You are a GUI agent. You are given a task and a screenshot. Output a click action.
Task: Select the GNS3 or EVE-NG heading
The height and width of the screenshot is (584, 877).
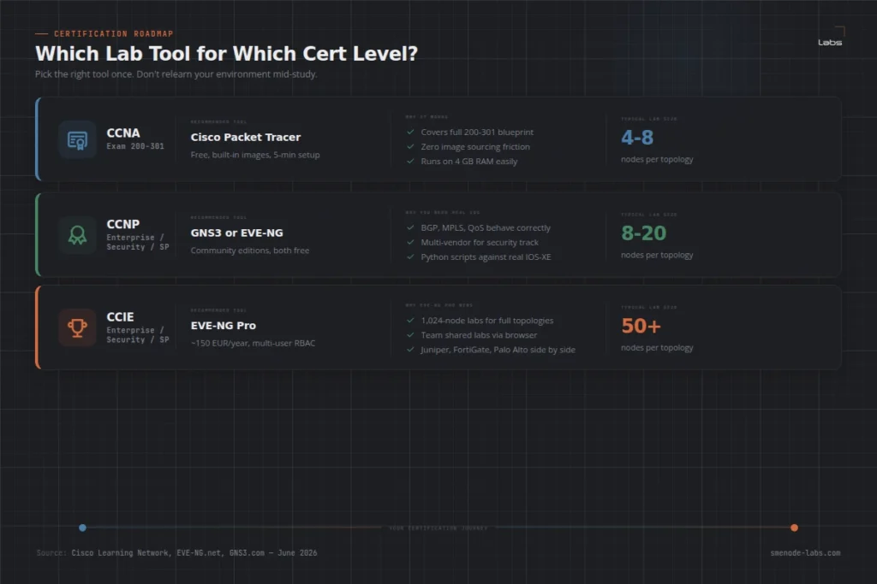[236, 233]
